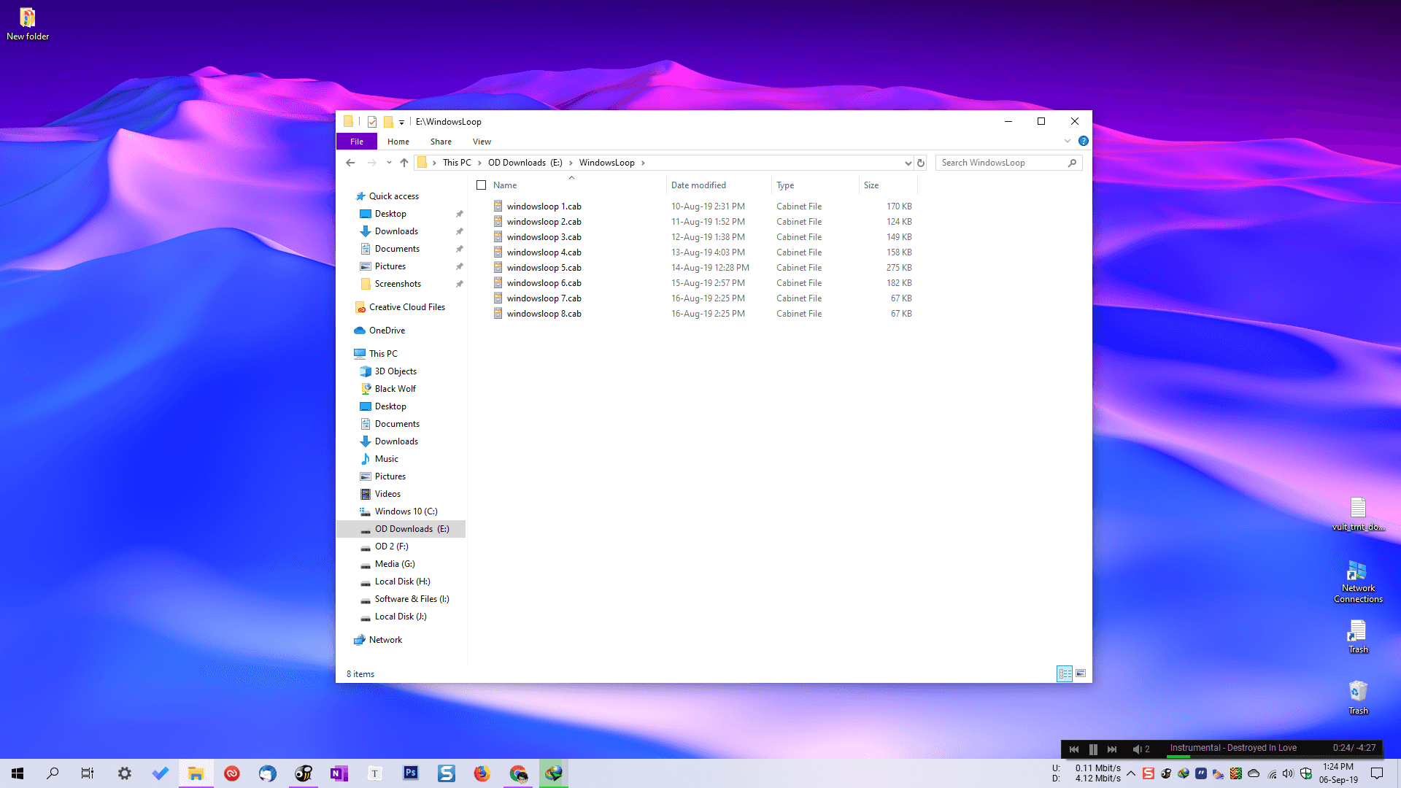Click the search magnifier icon in search box
Image resolution: width=1401 pixels, height=788 pixels.
click(1072, 163)
